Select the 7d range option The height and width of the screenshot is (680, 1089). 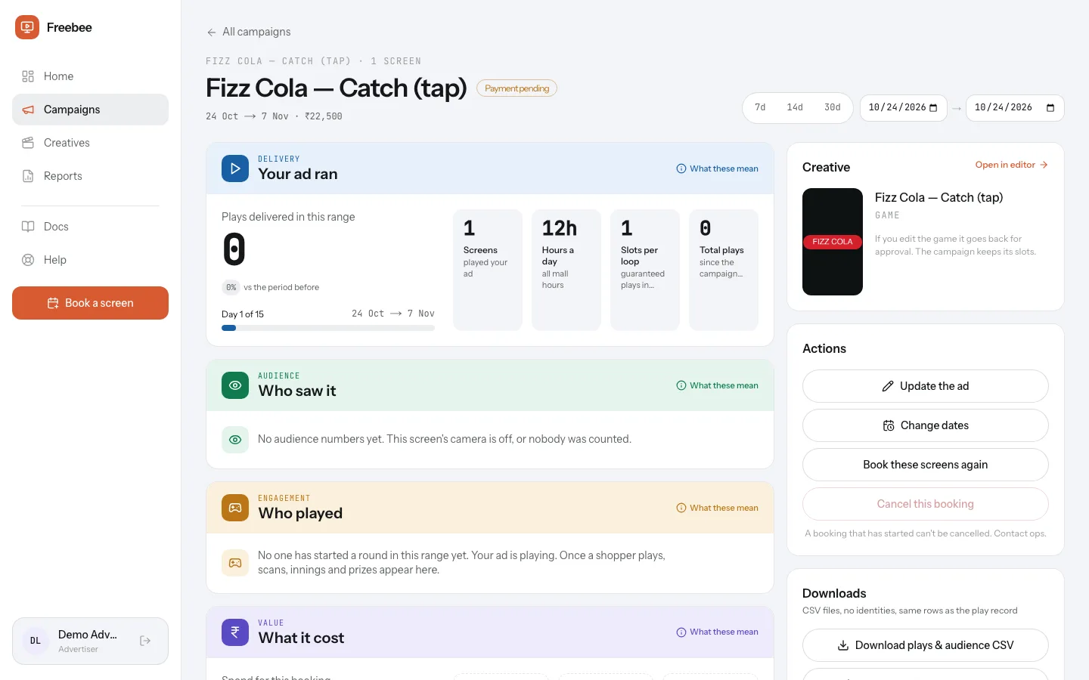(x=760, y=108)
